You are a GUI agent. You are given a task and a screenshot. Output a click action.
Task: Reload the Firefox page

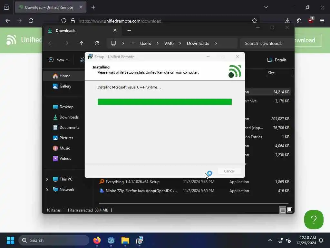[x=31, y=21]
